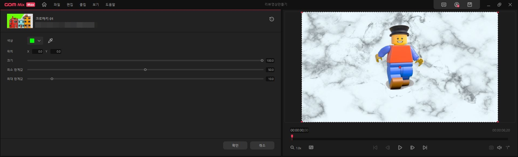This screenshot has height=157, width=518.
Task: Click the 색상 label
Action: pos(10,41)
